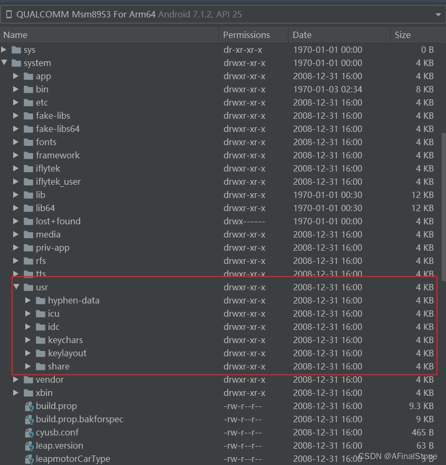Select the build.prop.bakforspec file name
Screen dimensions: 446x465
click(x=80, y=419)
